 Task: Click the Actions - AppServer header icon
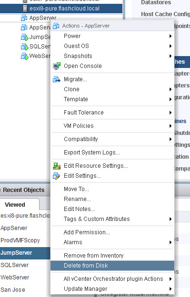56,26
